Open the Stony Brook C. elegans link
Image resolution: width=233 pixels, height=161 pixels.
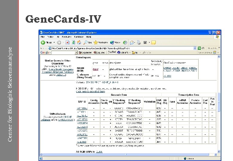(58, 71)
